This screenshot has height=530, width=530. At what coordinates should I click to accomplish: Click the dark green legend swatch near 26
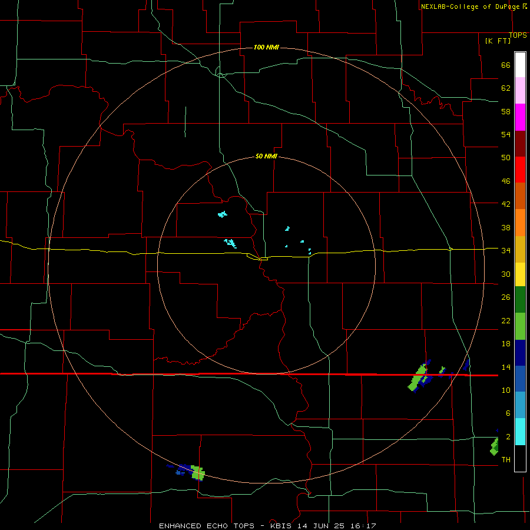pyautogui.click(x=520, y=300)
